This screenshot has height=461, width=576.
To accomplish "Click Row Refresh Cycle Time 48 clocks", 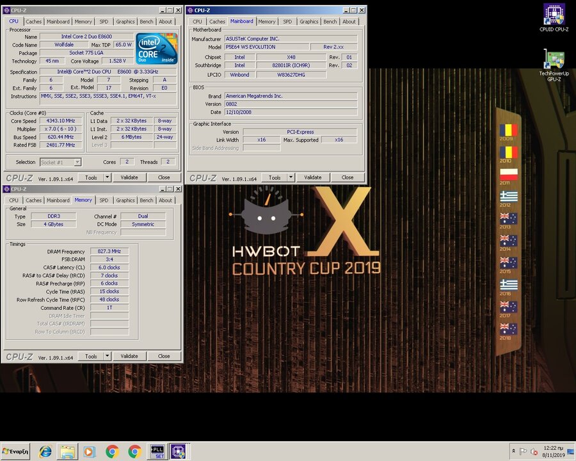I will click(x=109, y=299).
